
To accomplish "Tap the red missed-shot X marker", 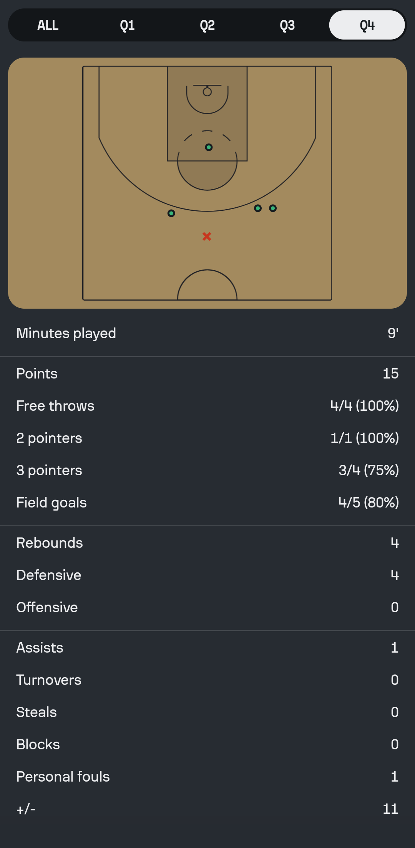I will (207, 236).
